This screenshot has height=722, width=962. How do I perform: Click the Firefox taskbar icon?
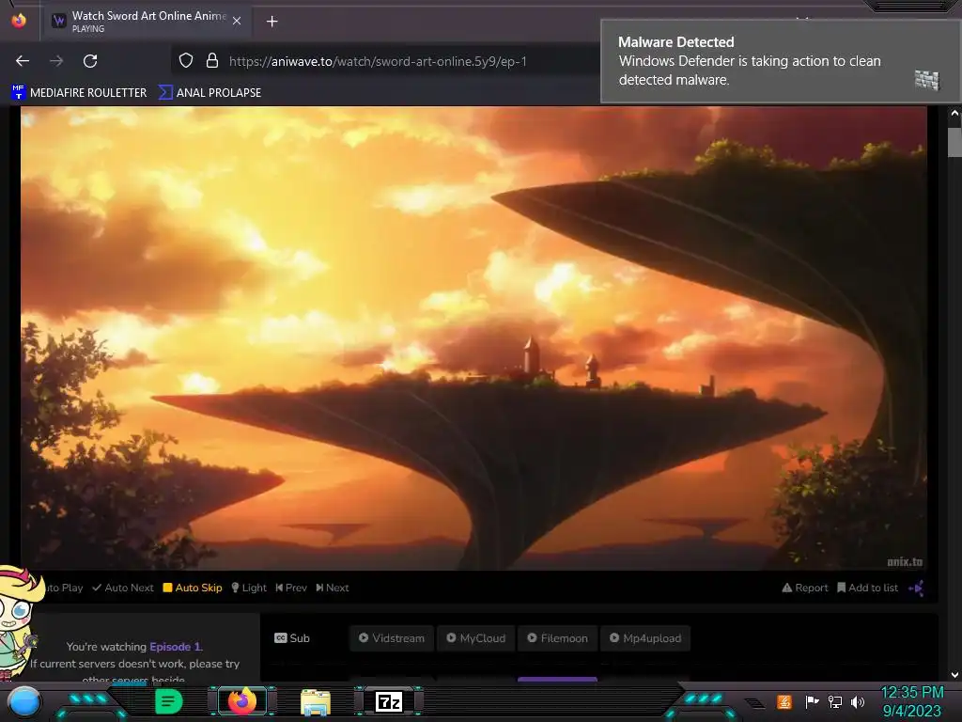click(242, 701)
